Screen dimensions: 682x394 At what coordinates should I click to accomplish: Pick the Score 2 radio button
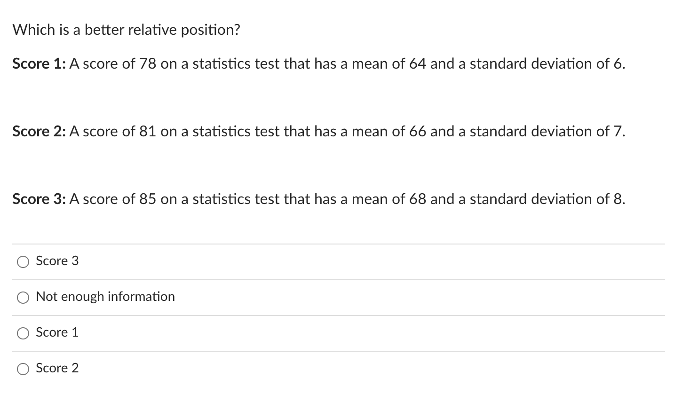[23, 369]
